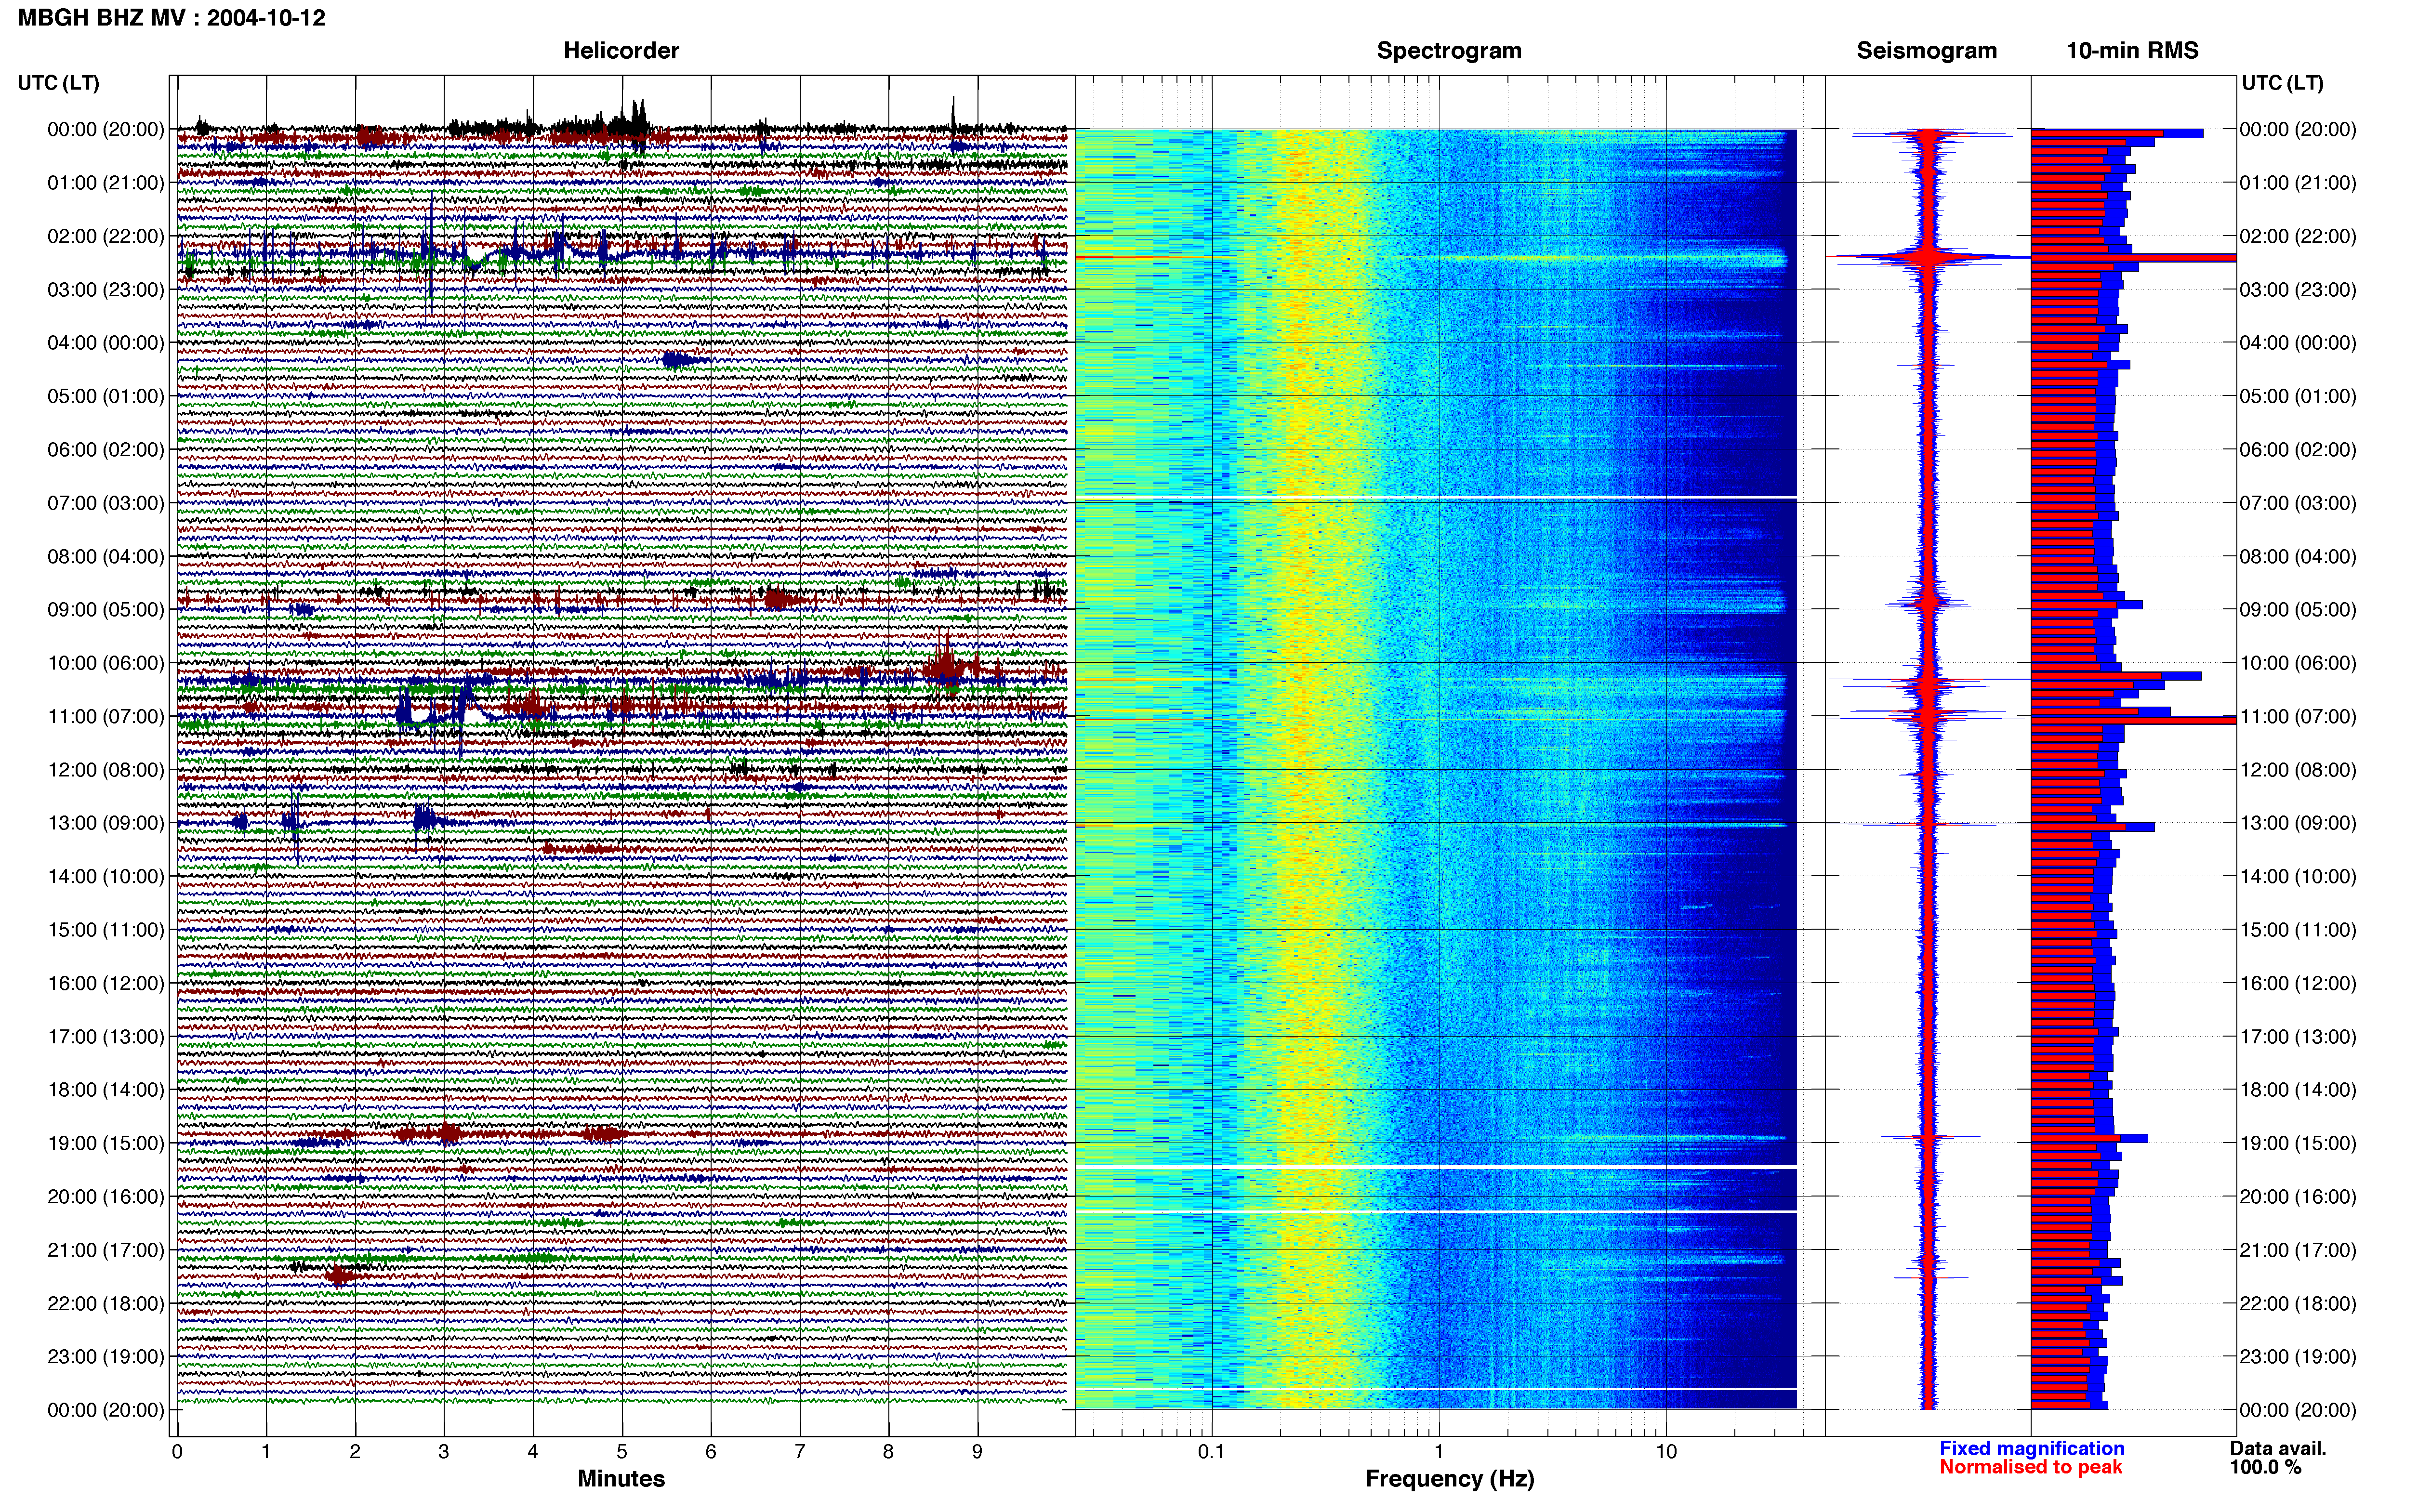Click 10:00 (06:00) on the RMS panel time axis
This screenshot has width=2418, height=1512.
point(2298,663)
